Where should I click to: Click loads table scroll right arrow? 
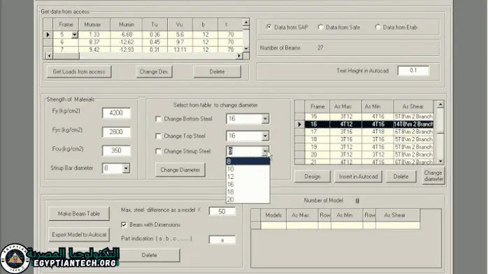pos(239,56)
